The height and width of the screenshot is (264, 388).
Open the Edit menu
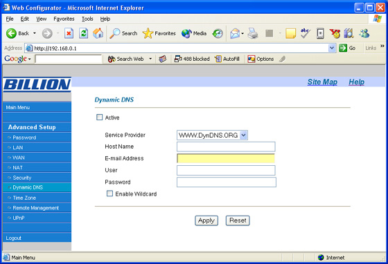[24, 19]
